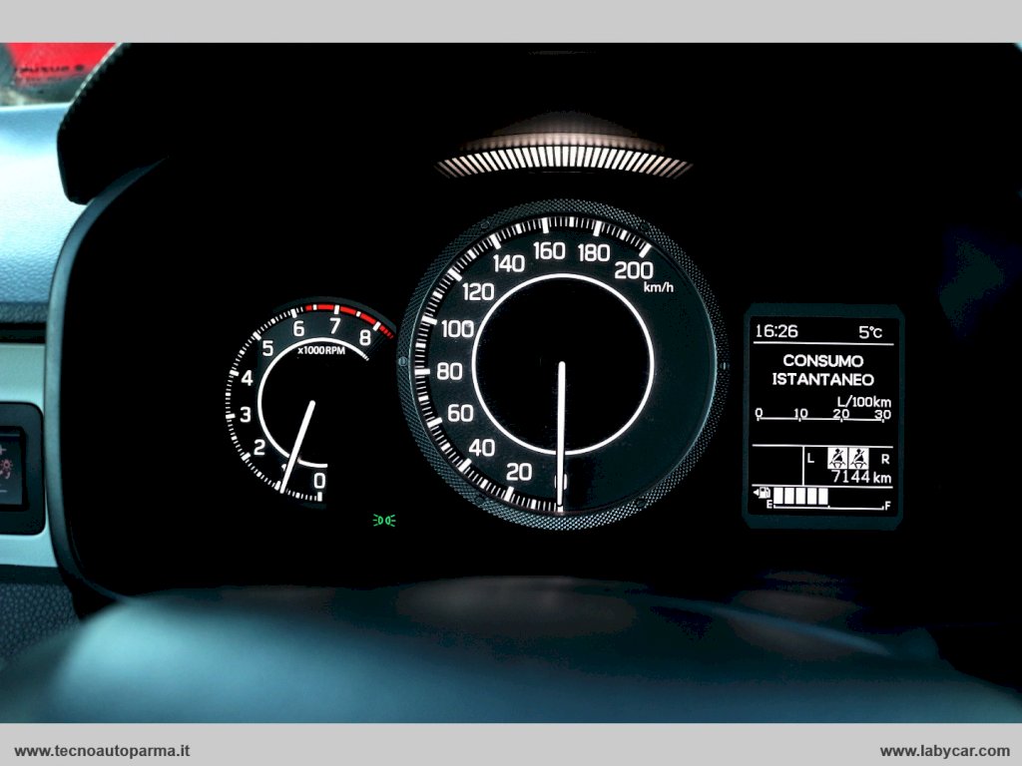1022x766 pixels.
Task: Click the fuel pump icon
Action: 764,493
